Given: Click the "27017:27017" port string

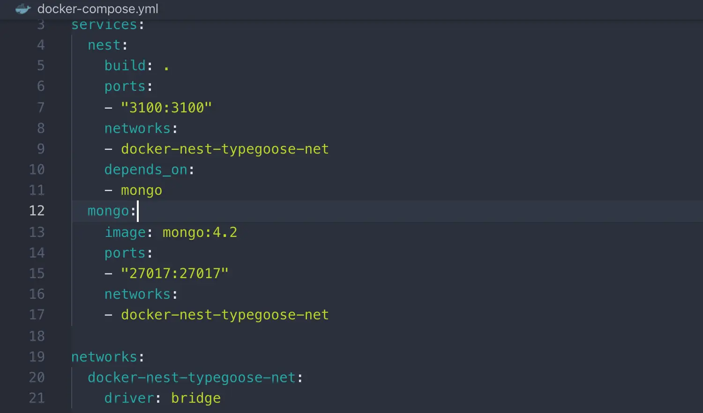Looking at the screenshot, I should 175,273.
